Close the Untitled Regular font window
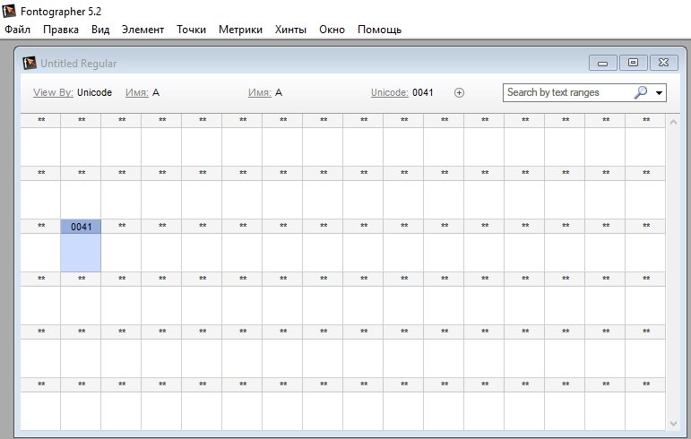The height and width of the screenshot is (439, 691). 664,63
